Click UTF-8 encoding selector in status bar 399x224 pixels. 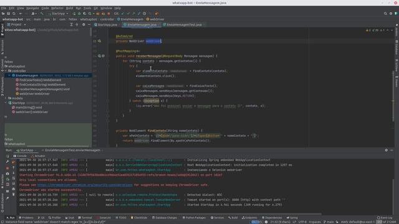[x=302, y=222]
